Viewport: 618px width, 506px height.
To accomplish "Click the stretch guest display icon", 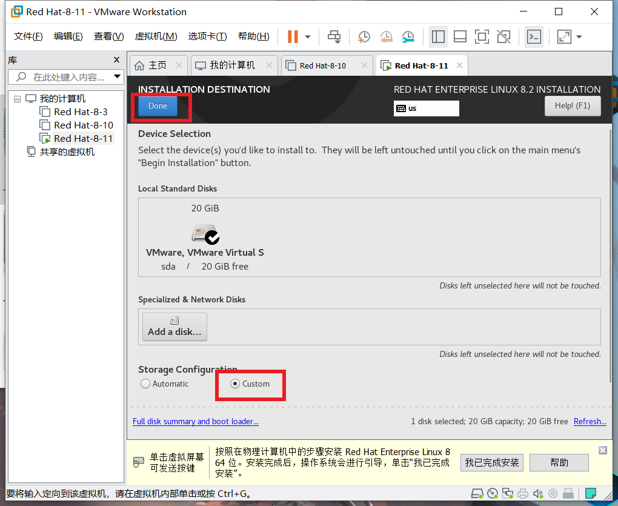I will 564,36.
